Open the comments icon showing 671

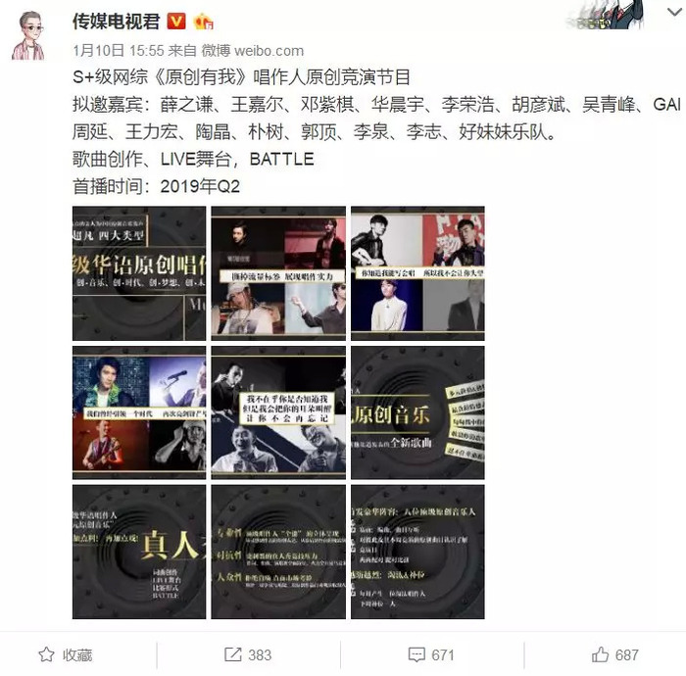[416, 654]
